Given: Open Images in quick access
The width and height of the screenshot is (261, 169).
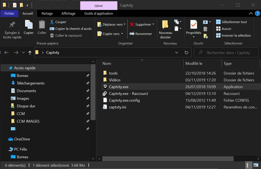Looking at the screenshot, I should coord(23,98).
